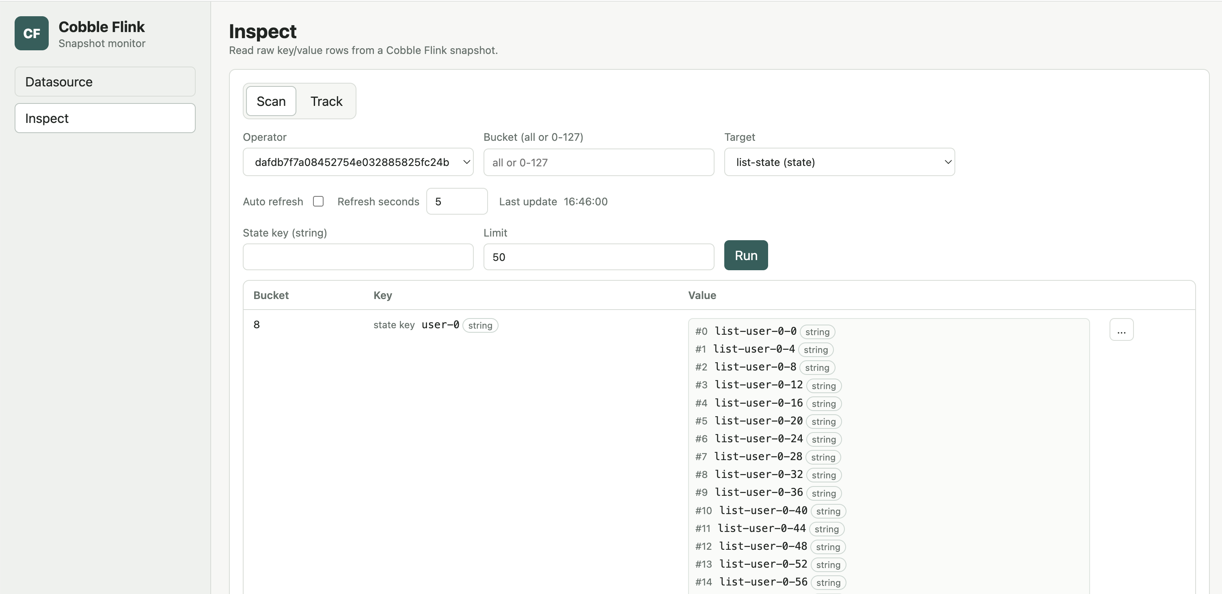Viewport: 1222px width, 594px height.
Task: Click list value list-user-0-24
Action: point(758,439)
